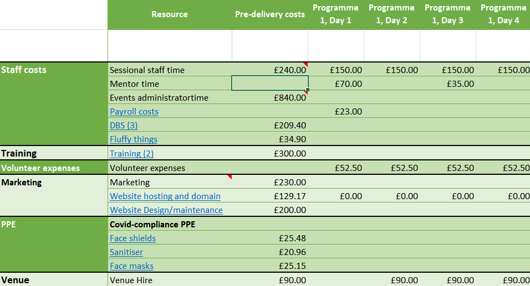Click the Face shields link
530x286 pixels.
coord(132,238)
